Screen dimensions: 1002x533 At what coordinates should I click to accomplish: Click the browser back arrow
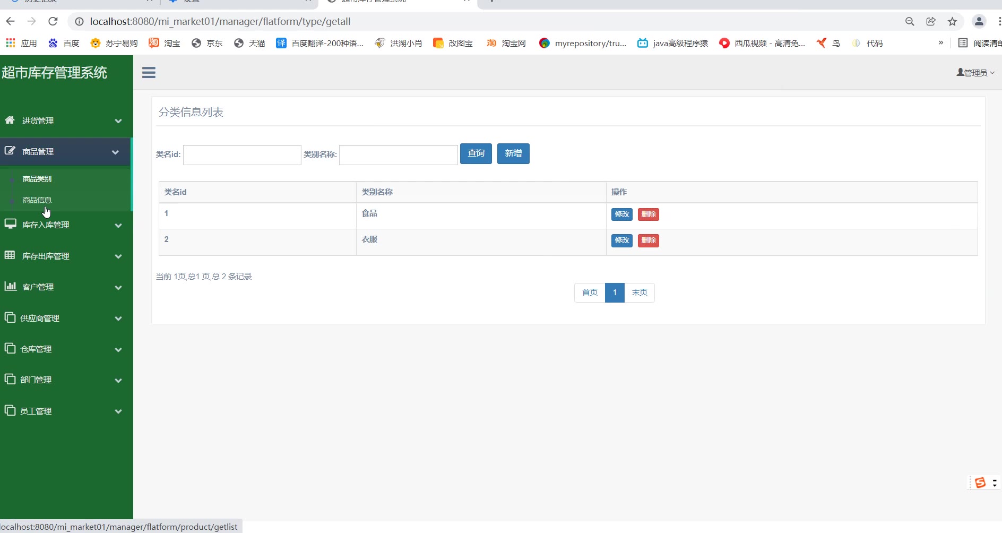coord(10,21)
